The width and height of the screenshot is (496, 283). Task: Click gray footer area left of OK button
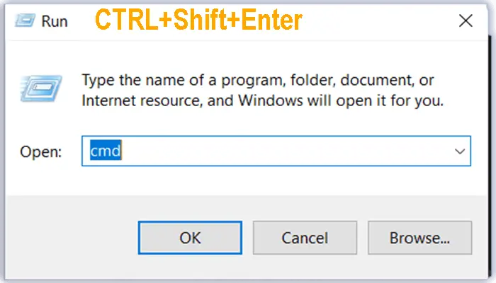click(x=71, y=237)
